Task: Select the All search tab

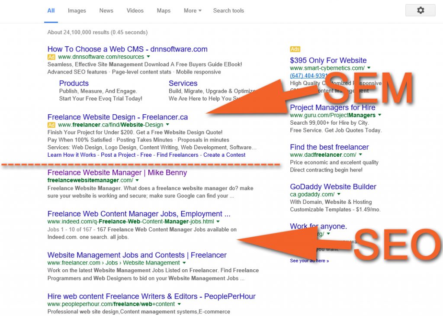Action: point(51,11)
